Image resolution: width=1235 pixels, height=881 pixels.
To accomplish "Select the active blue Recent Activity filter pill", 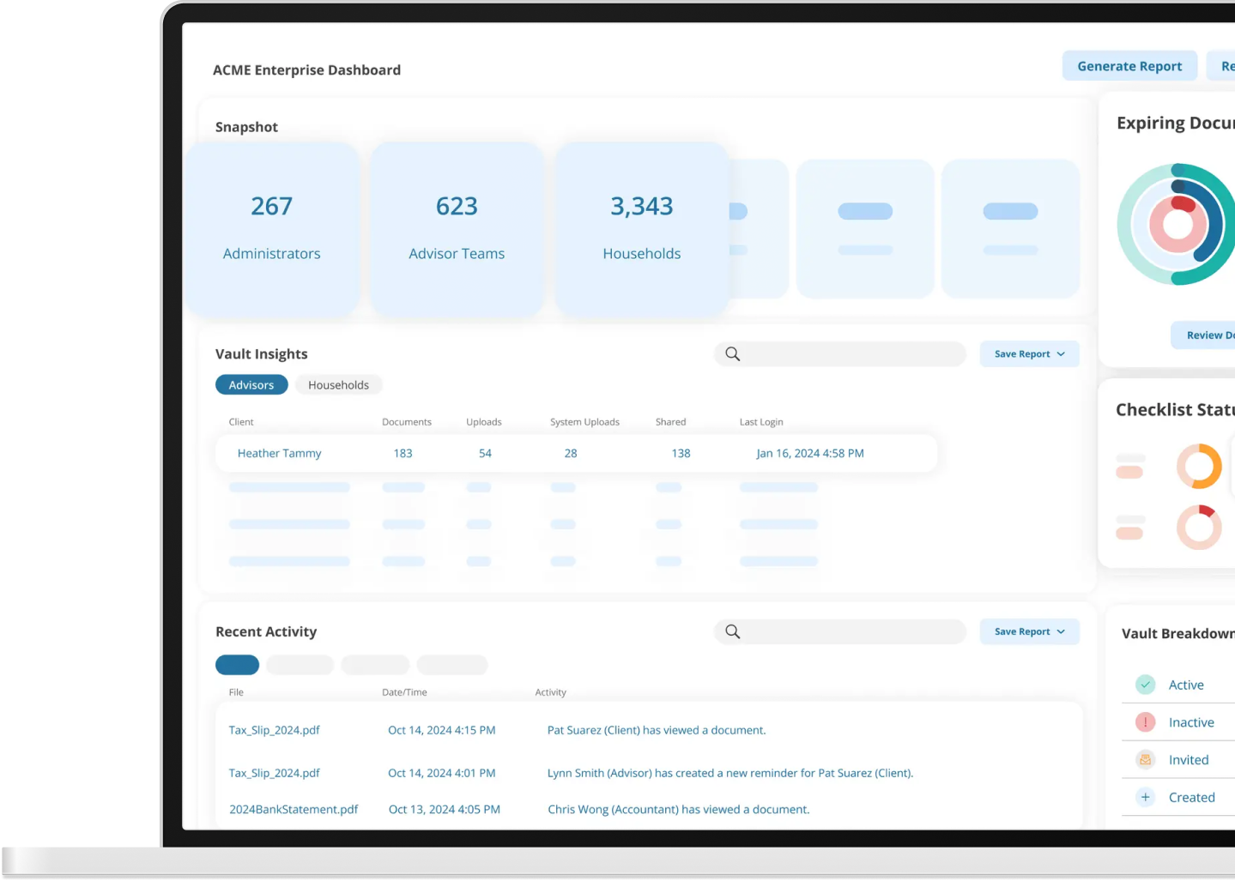I will point(237,665).
